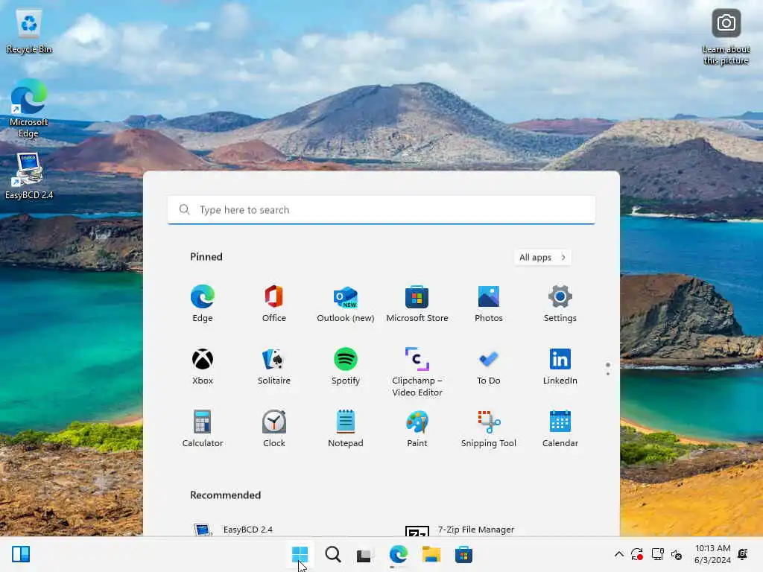Launch the Office pinned app
This screenshot has width=763, height=572.
(274, 304)
